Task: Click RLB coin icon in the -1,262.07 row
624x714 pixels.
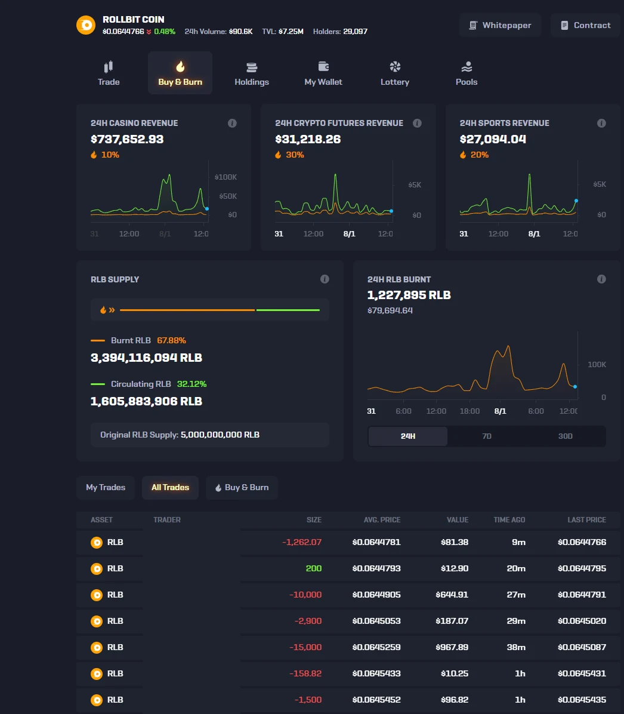Action: click(97, 542)
